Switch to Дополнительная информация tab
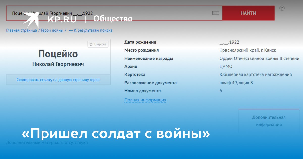This screenshot has width=303, height=159. [269, 121]
